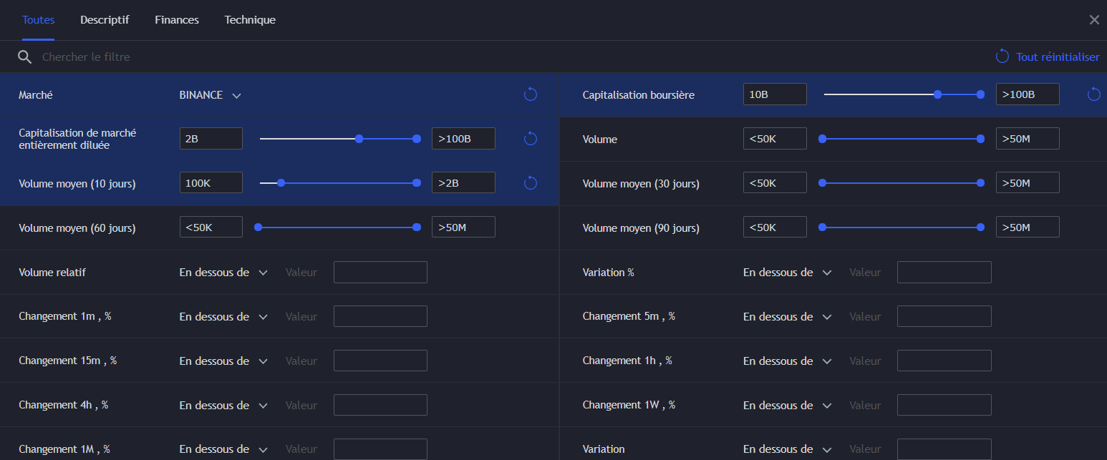Open Variation % condition dropdown
The width and height of the screenshot is (1107, 460).
[788, 273]
